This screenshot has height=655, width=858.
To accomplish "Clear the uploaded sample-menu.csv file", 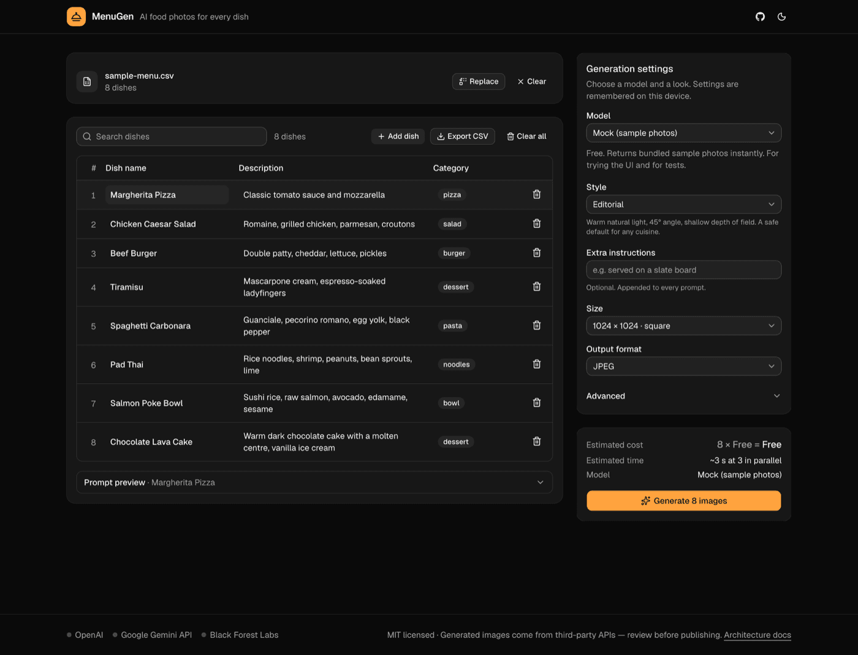I will tap(531, 81).
